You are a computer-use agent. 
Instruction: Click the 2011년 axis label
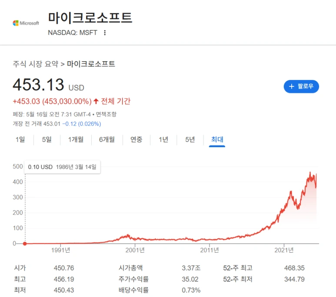(x=210, y=250)
